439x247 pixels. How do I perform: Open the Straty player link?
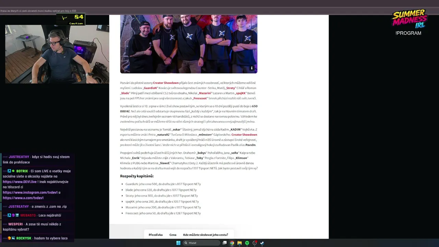pyautogui.click(x=231, y=88)
